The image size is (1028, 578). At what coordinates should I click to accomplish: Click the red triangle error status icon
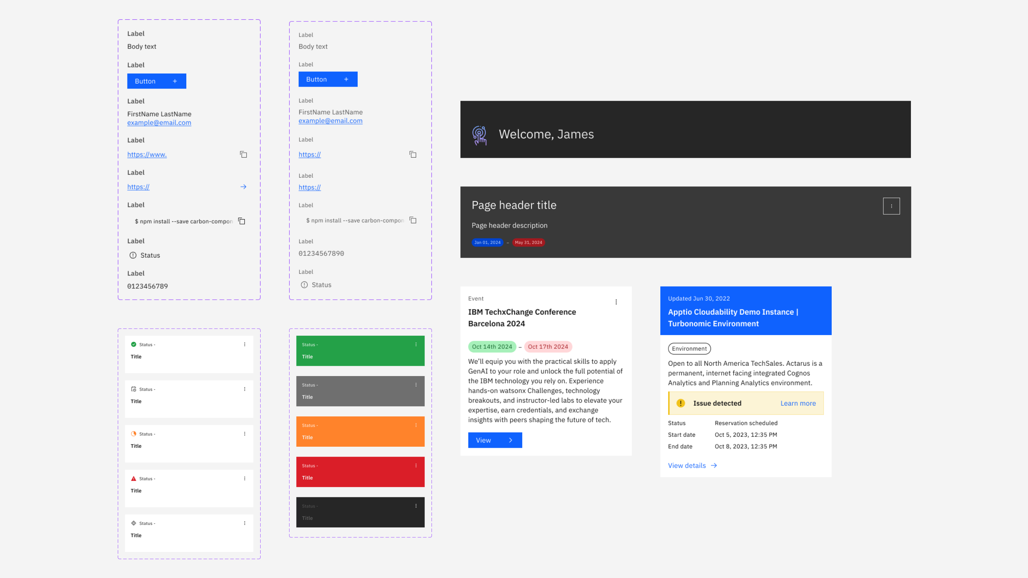[x=133, y=478]
